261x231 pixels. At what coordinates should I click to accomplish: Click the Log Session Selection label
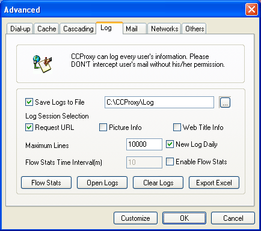(x=57, y=116)
